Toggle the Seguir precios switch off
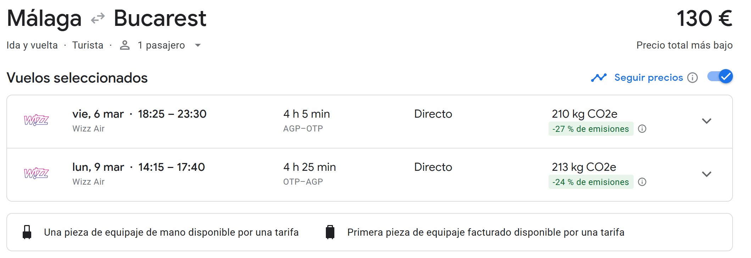The width and height of the screenshot is (751, 258). (720, 77)
